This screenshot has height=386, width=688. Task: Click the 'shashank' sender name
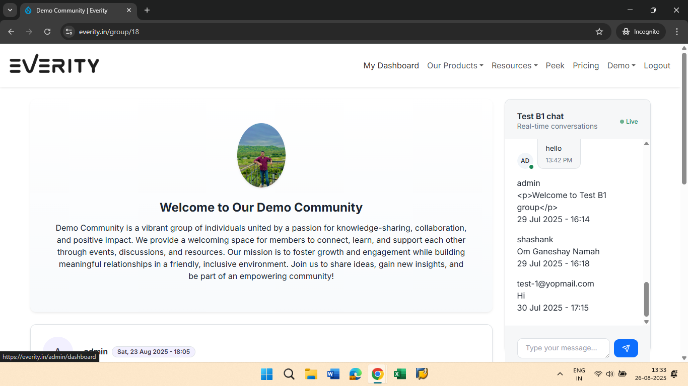click(x=535, y=239)
